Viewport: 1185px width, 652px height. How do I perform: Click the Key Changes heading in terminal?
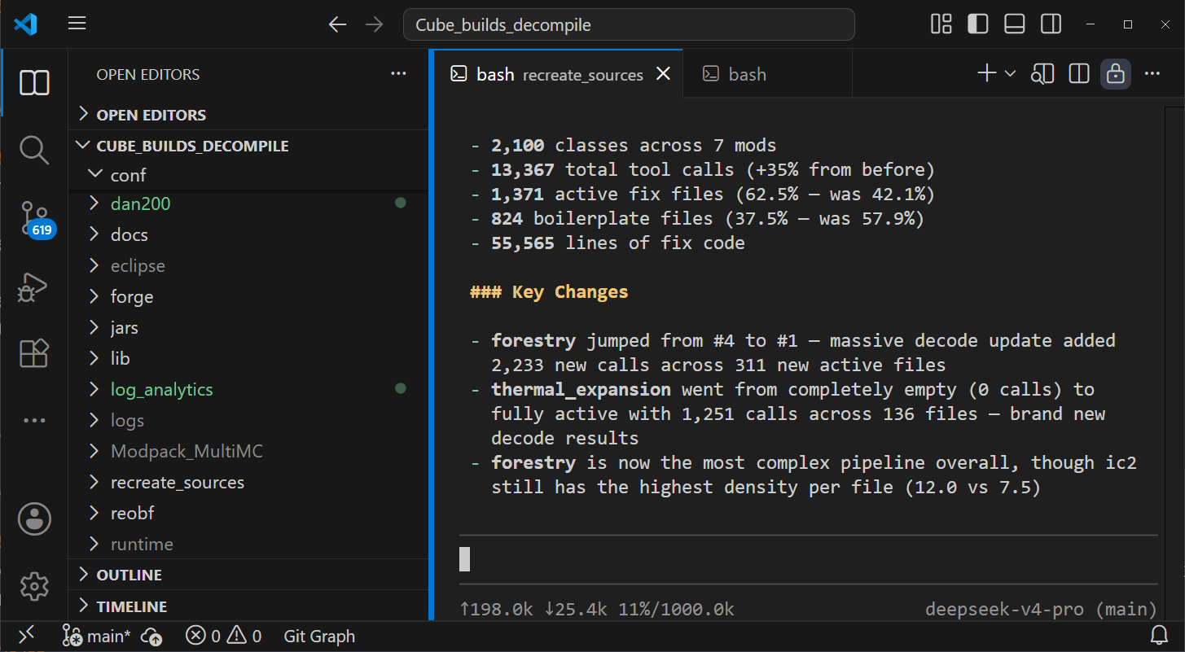point(549,291)
